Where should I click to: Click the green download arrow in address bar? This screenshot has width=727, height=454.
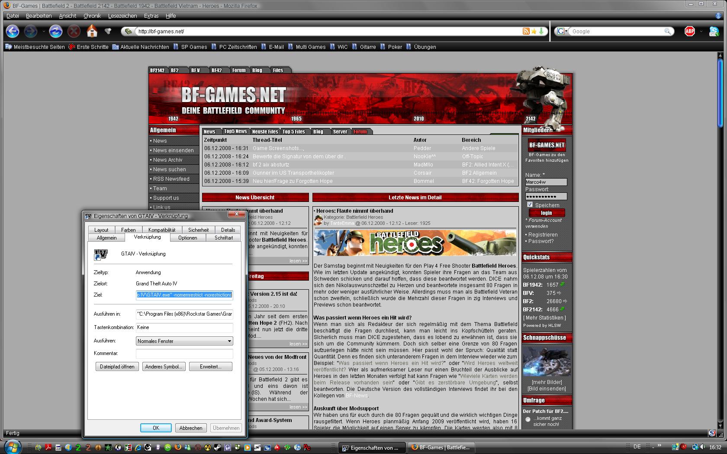tap(541, 31)
